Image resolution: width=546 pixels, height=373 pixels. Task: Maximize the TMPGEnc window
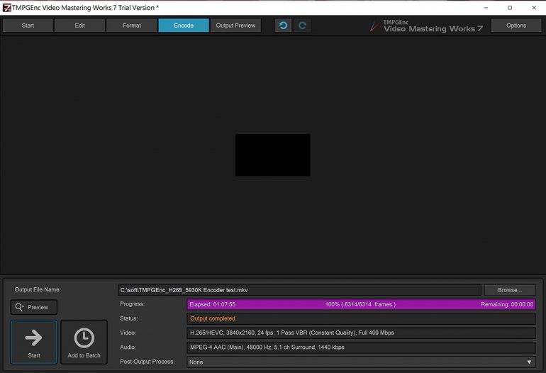pyautogui.click(x=510, y=8)
